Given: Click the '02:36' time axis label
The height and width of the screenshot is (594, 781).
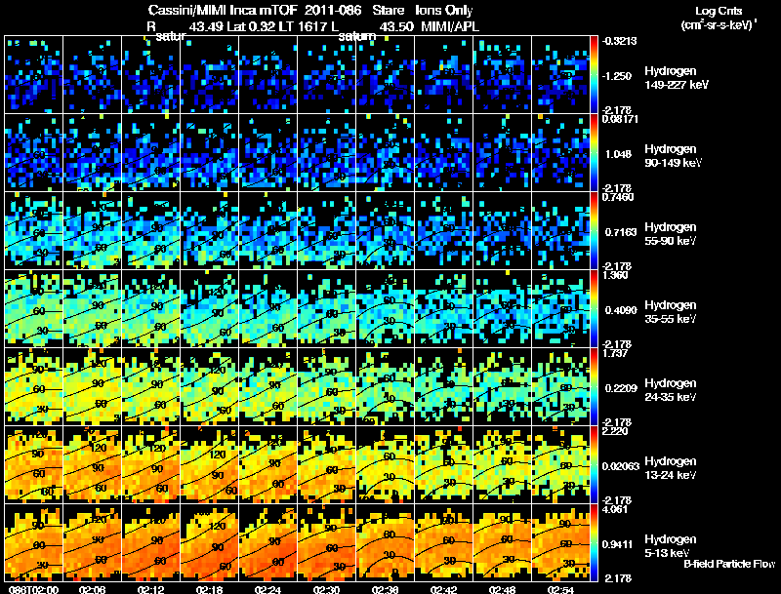Looking at the screenshot, I should (385, 589).
